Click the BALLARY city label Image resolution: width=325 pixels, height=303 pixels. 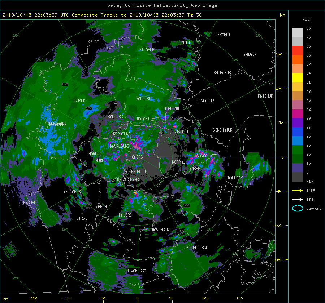[x=235, y=178]
